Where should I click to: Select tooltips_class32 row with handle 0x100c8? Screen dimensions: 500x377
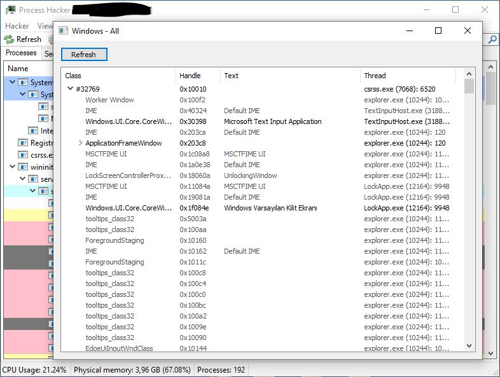click(x=261, y=273)
